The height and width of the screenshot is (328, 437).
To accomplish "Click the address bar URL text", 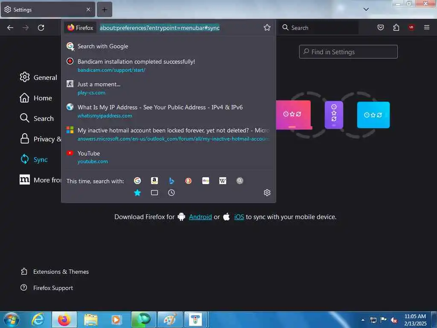I will coord(160,28).
